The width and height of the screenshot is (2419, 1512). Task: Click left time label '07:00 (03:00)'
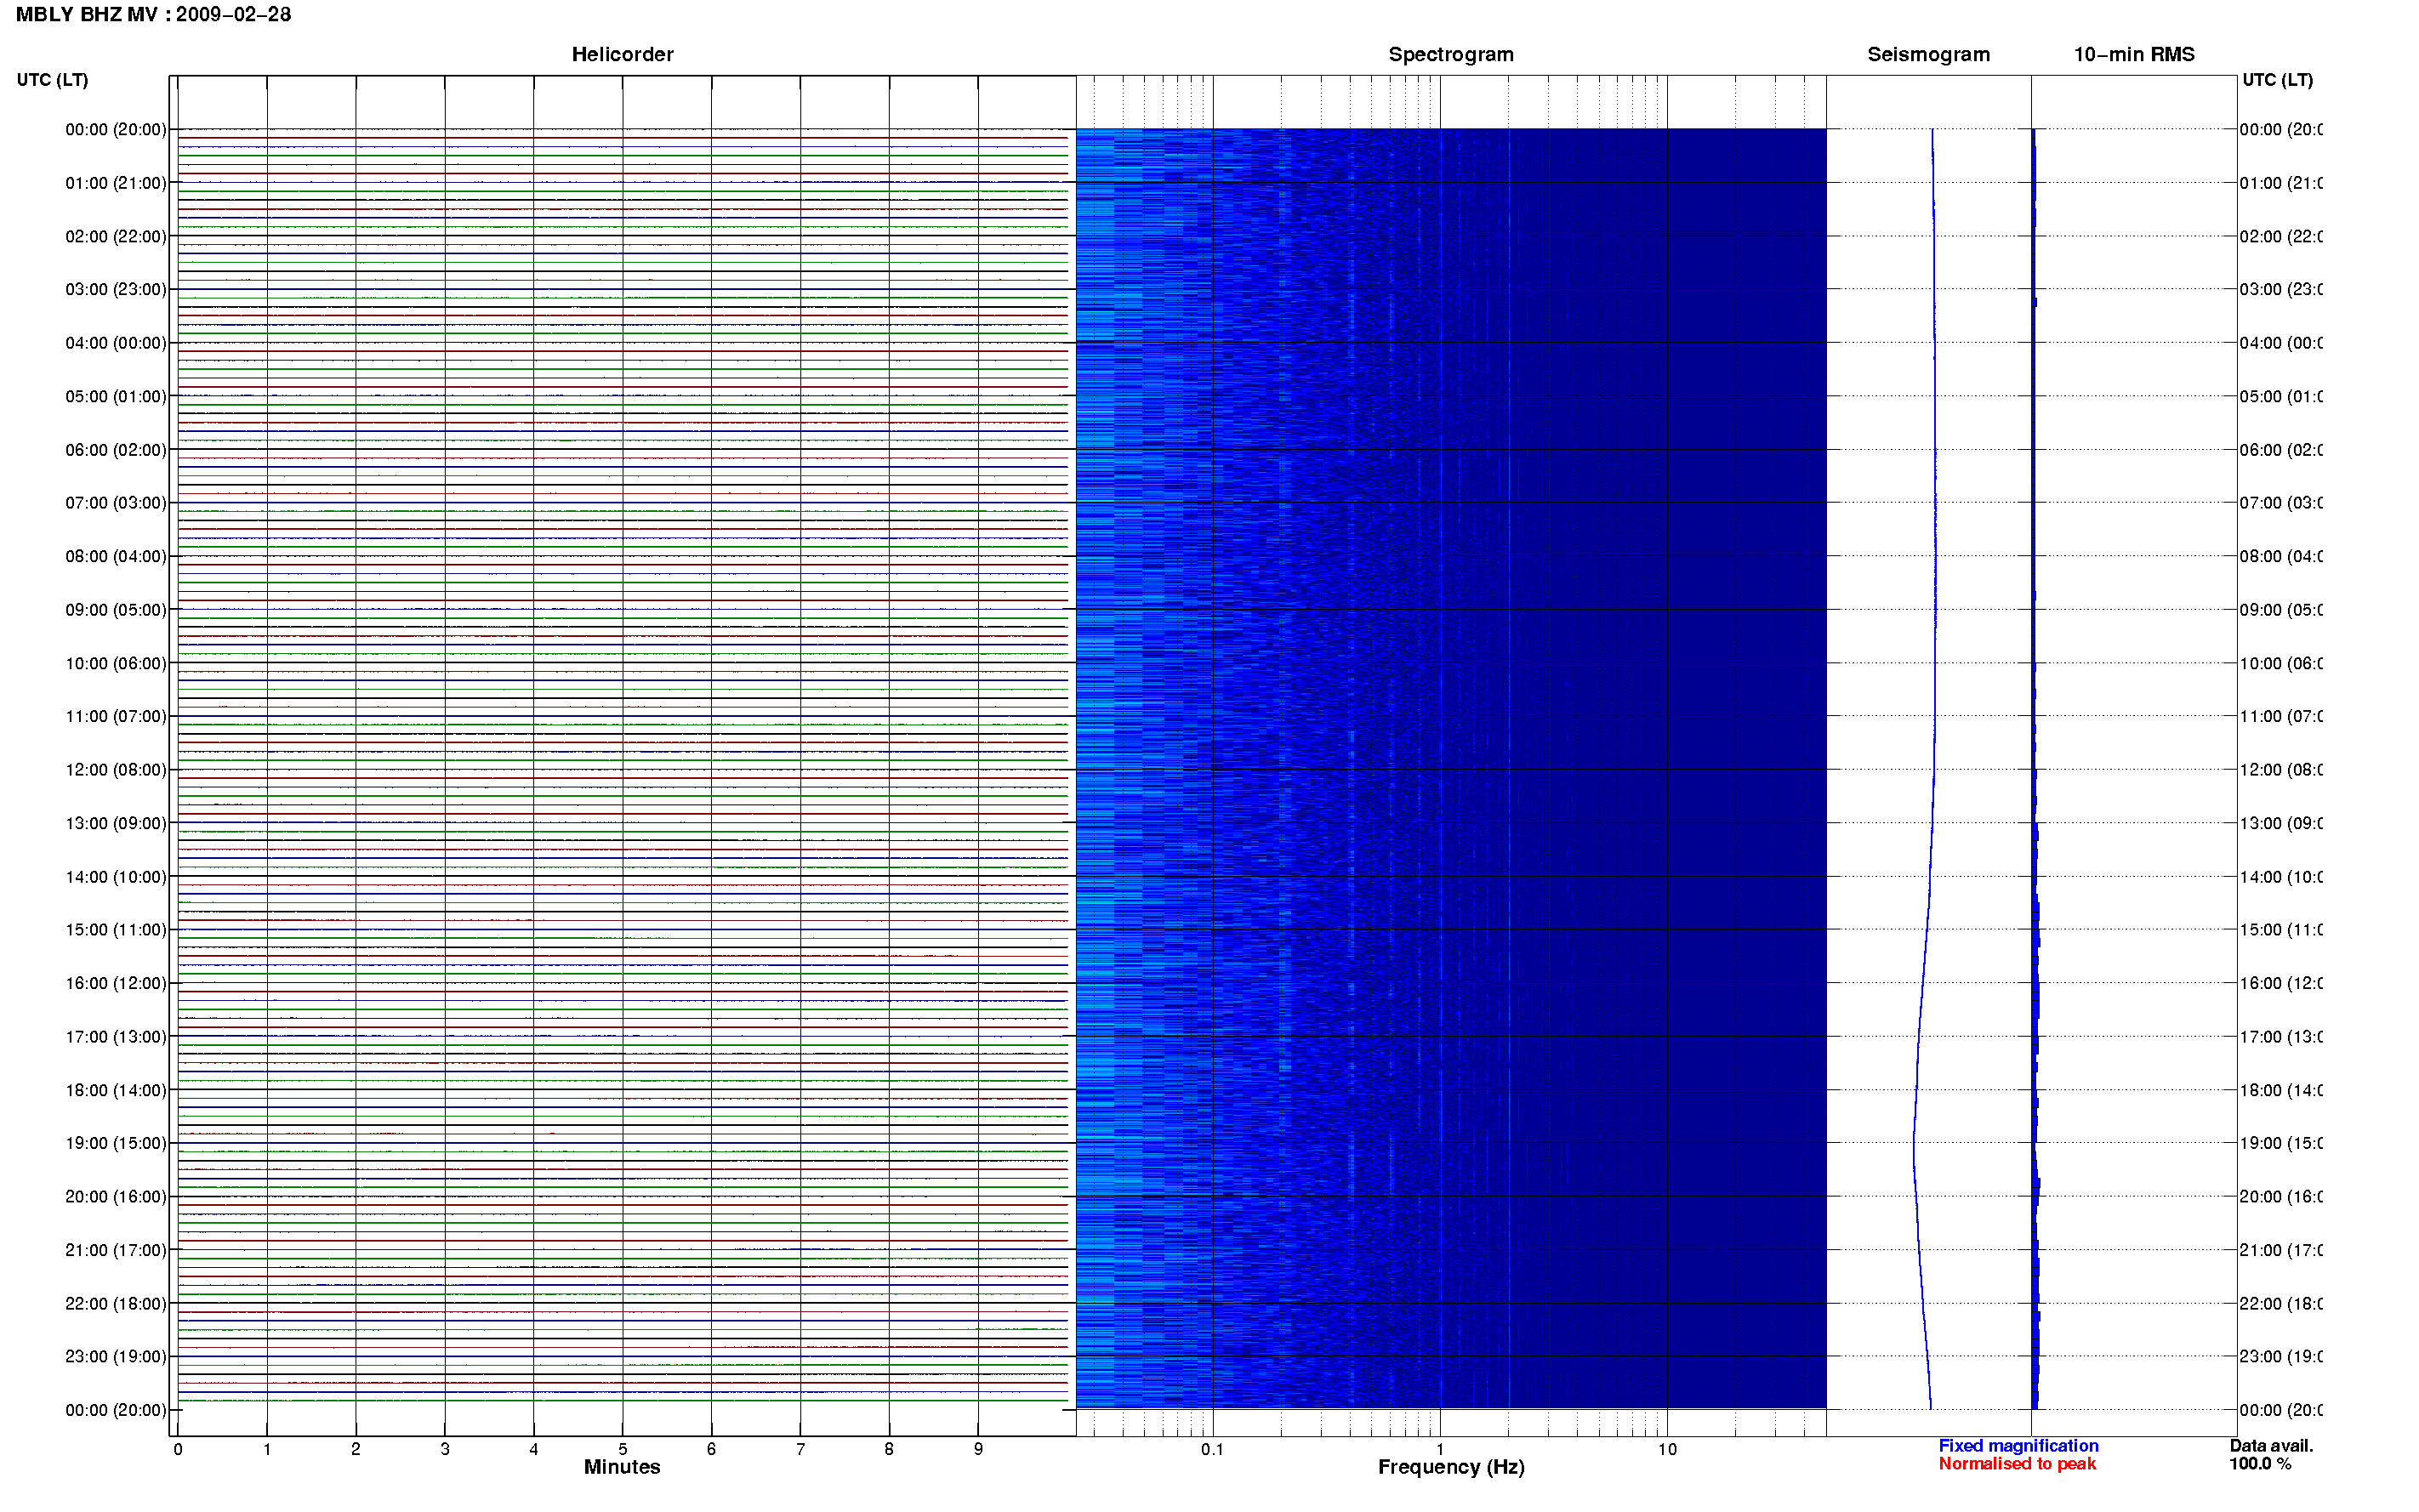[116, 502]
